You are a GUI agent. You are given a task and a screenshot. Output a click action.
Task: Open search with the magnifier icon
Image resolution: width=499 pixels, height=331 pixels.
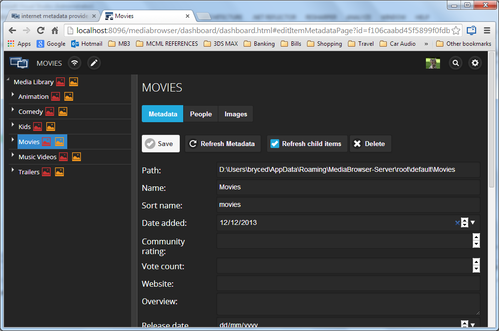click(x=456, y=63)
